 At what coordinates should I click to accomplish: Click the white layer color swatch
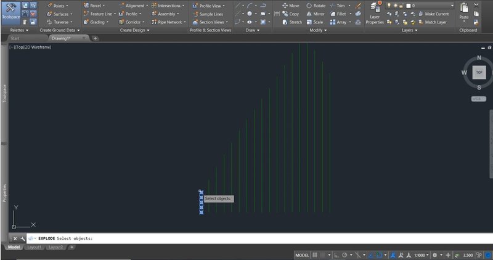click(x=409, y=6)
